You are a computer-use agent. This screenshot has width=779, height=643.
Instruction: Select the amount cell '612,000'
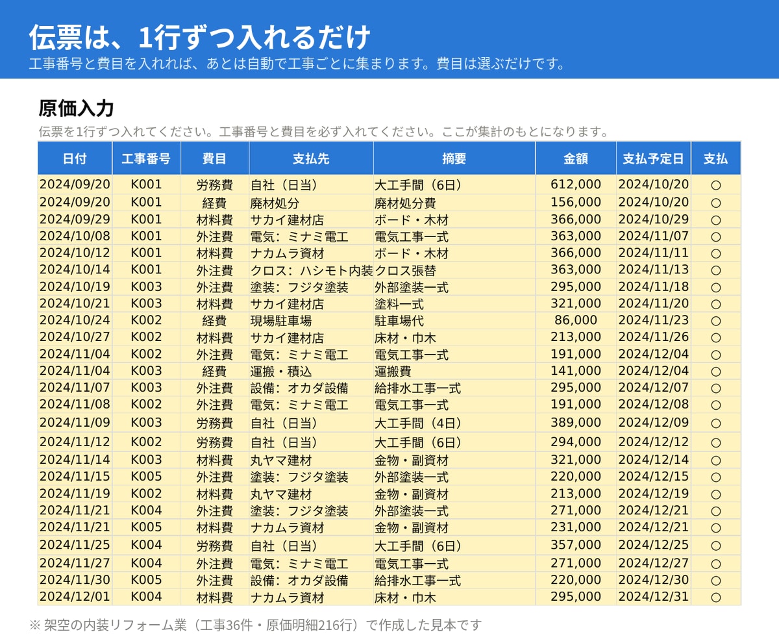576,184
